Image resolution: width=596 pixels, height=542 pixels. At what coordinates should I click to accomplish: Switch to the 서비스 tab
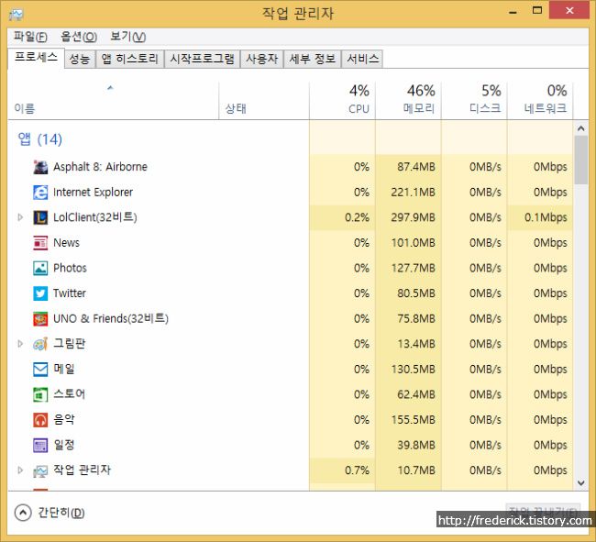(362, 59)
